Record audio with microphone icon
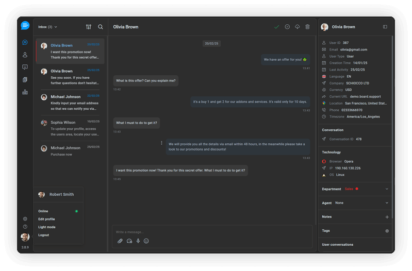 (x=138, y=241)
